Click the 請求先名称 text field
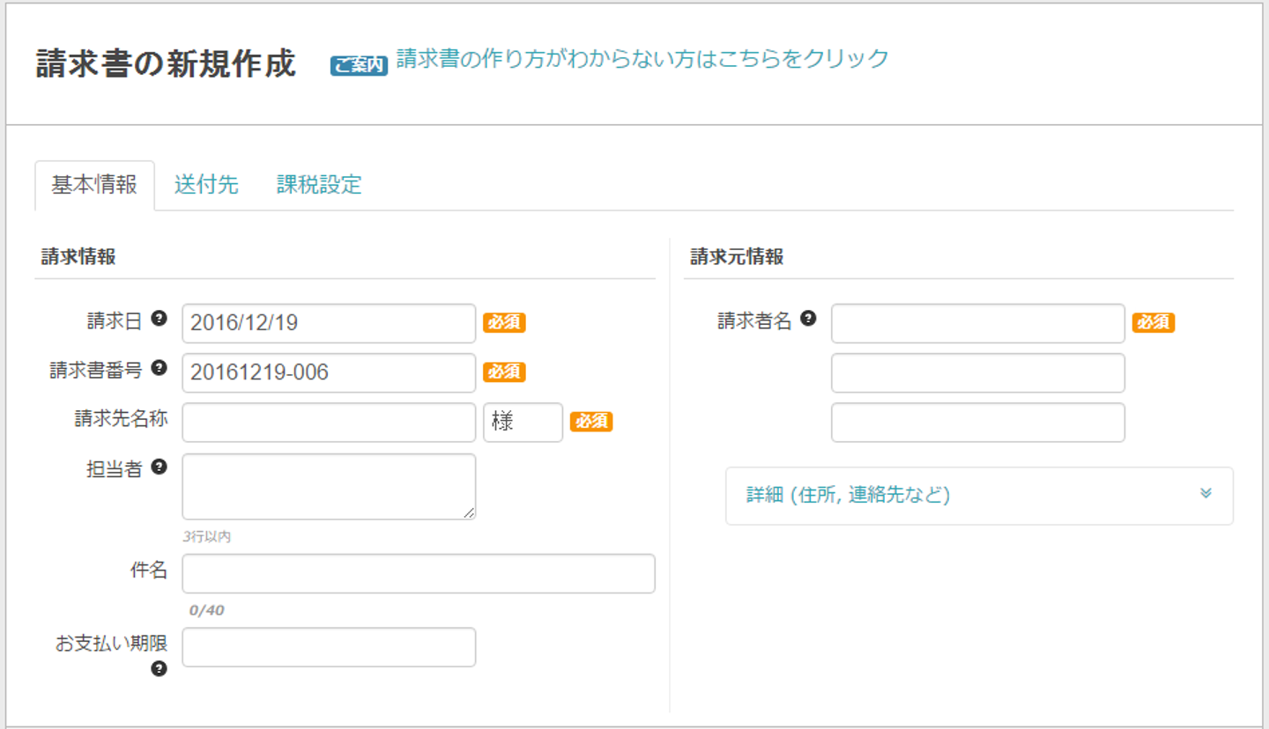Viewport: 1269px width, 729px height. click(x=329, y=423)
